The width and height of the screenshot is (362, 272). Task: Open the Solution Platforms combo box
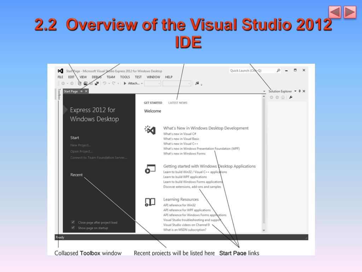click(177, 83)
